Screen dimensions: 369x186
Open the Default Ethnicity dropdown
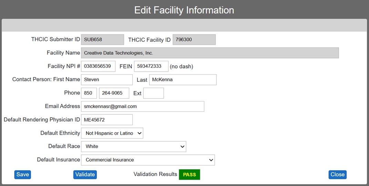[x=112, y=133]
